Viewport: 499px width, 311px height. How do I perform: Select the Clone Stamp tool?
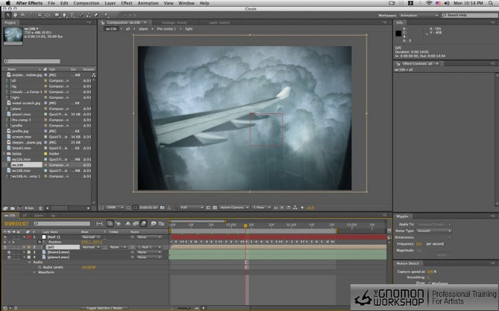[x=88, y=15]
